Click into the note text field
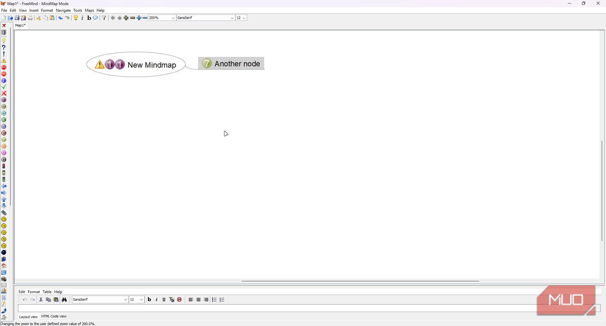The image size is (606, 326). click(309, 308)
